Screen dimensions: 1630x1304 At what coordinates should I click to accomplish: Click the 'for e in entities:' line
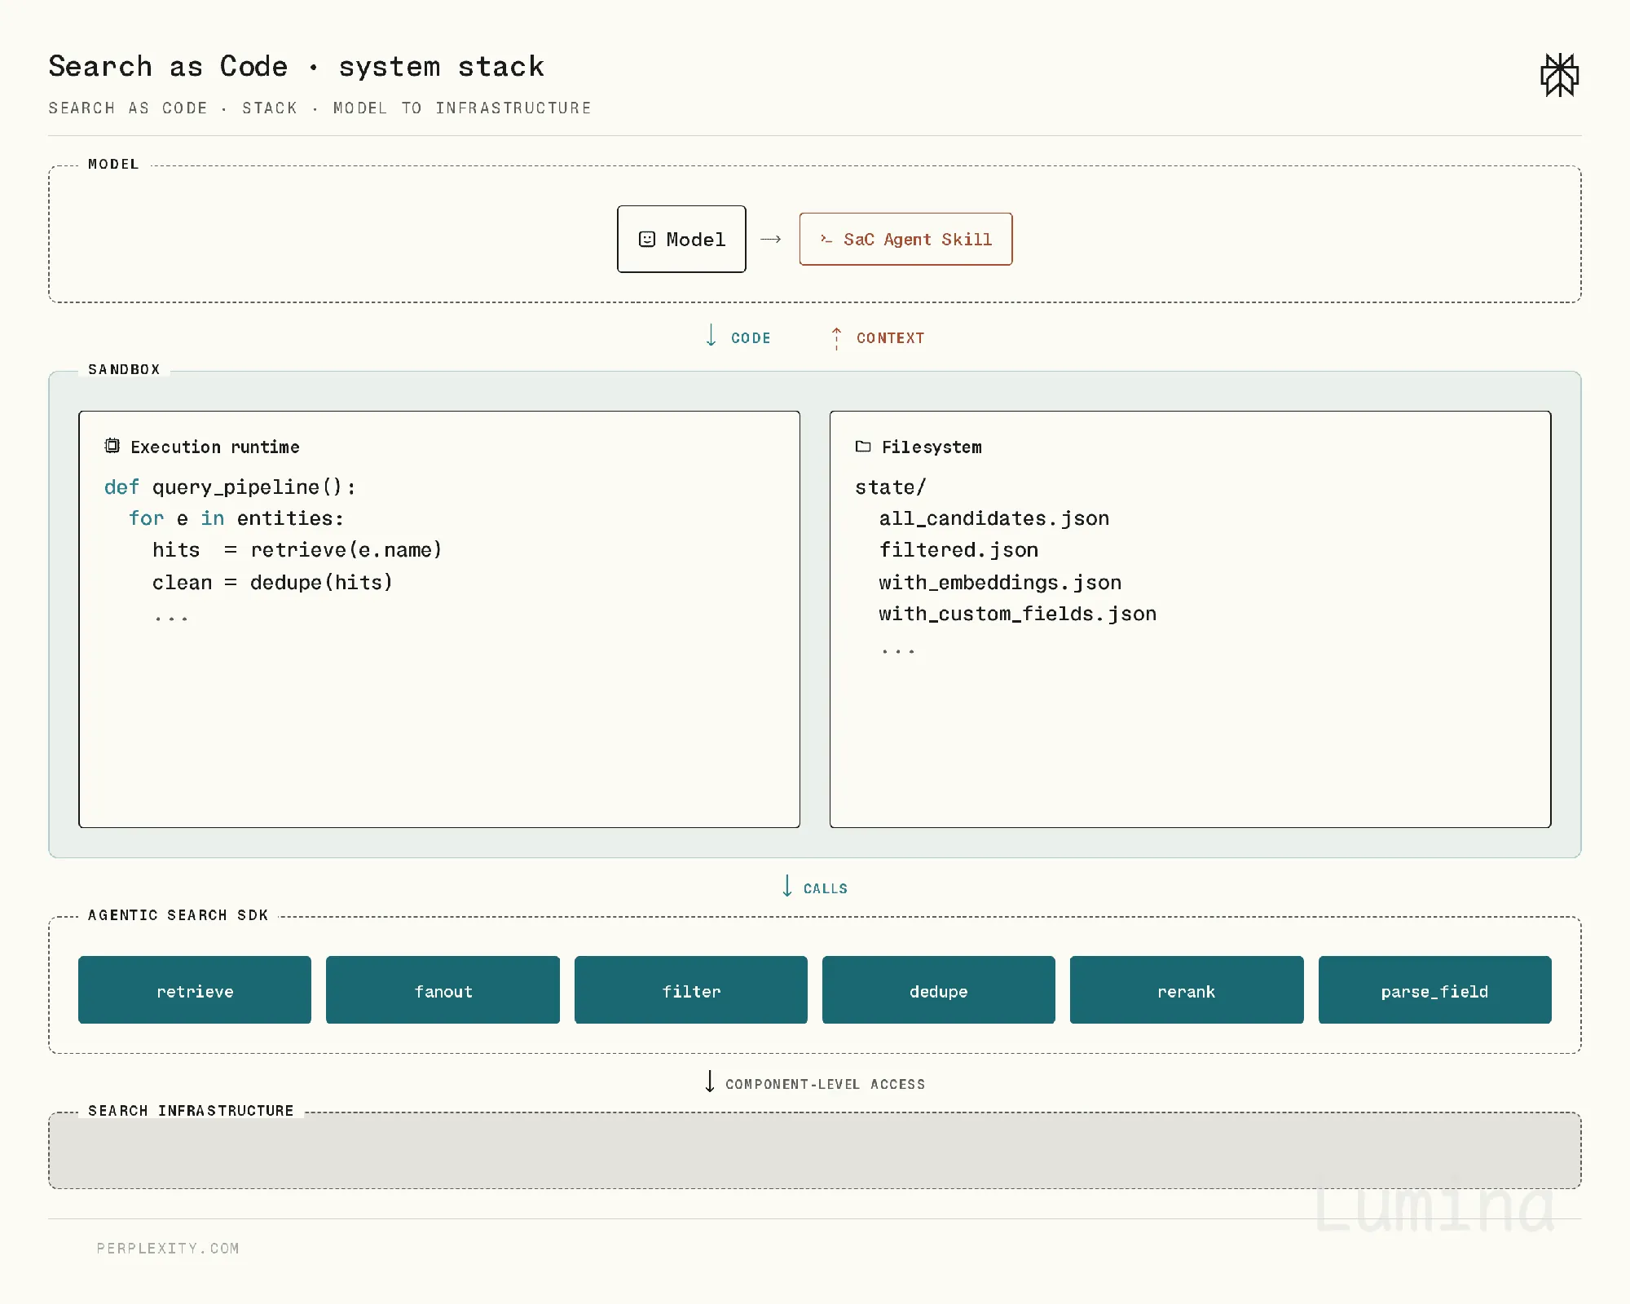pos(236,518)
